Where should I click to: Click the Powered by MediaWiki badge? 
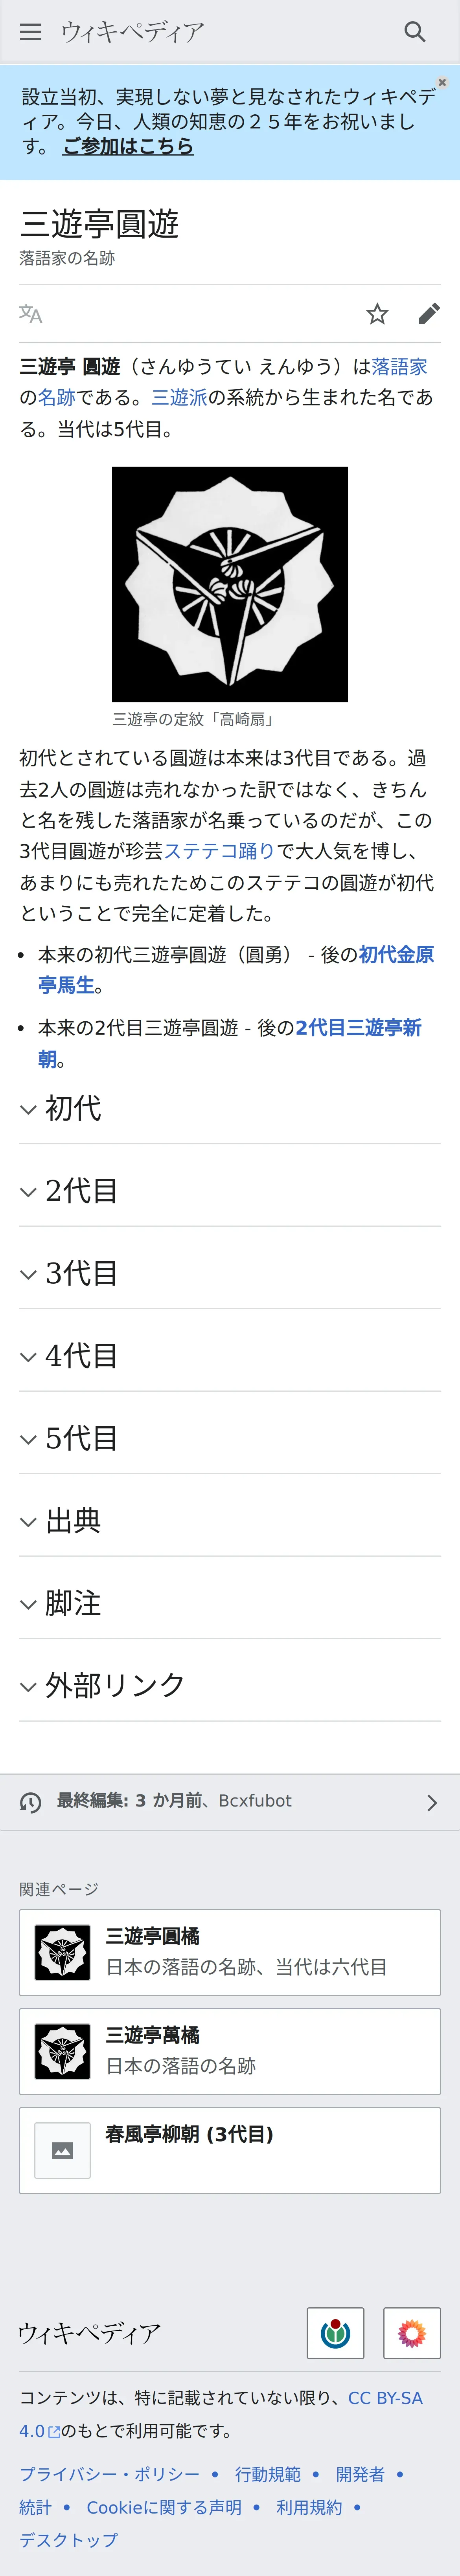[412, 2333]
